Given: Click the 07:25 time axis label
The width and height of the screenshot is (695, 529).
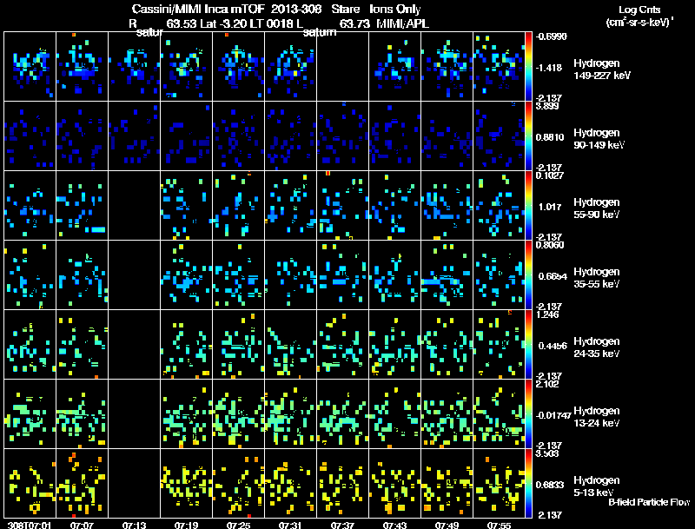Looking at the screenshot, I should point(238,525).
